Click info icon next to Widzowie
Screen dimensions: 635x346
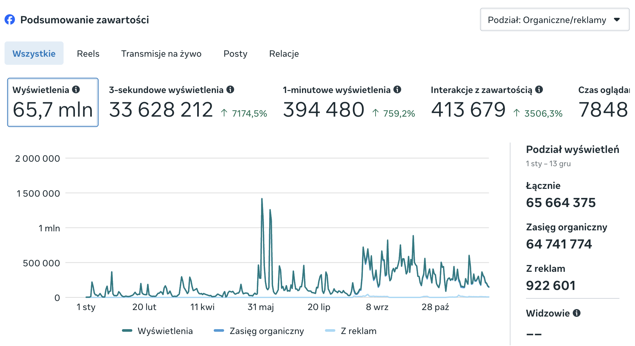pyautogui.click(x=577, y=313)
